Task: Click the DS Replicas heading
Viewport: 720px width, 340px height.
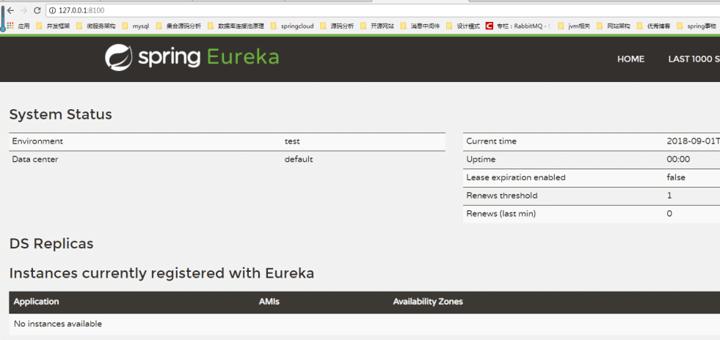Action: 51,244
